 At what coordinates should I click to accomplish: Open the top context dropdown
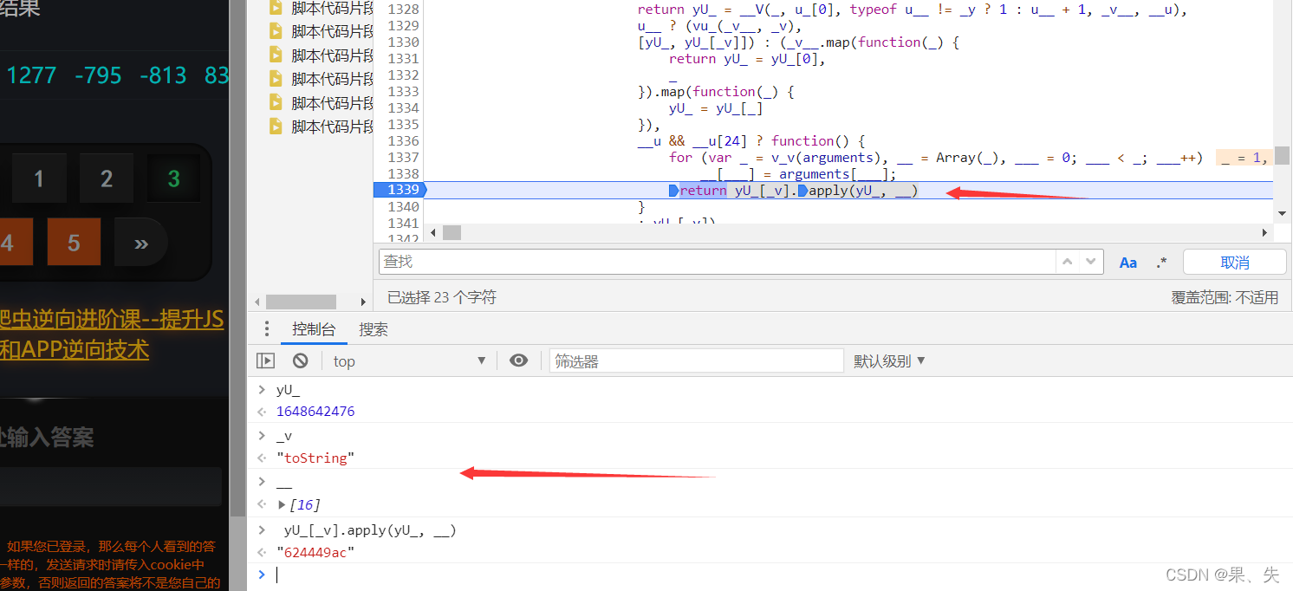[409, 361]
